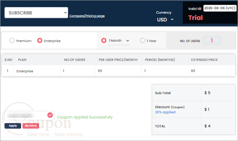Click the Apply coupon button
Screen dimensions: 238x141
pos(13,126)
